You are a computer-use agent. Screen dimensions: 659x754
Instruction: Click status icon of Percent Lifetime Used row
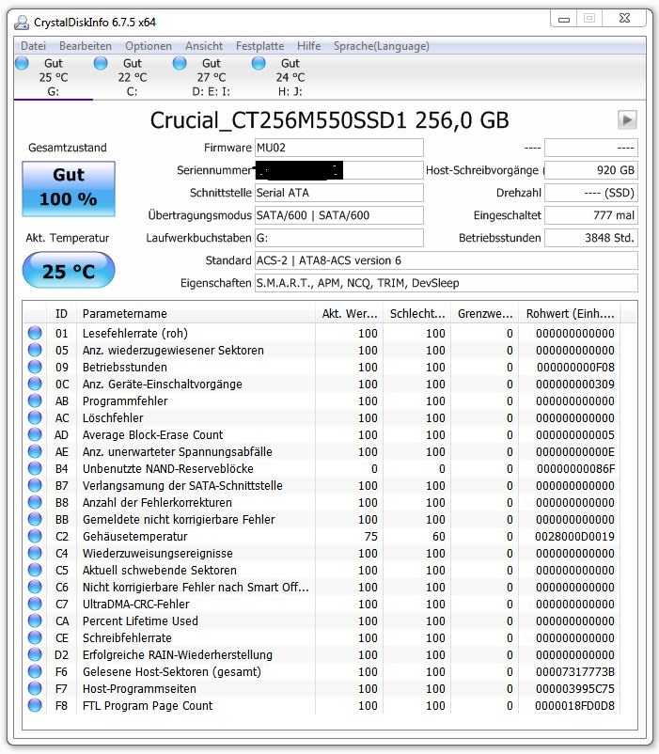[35, 620]
